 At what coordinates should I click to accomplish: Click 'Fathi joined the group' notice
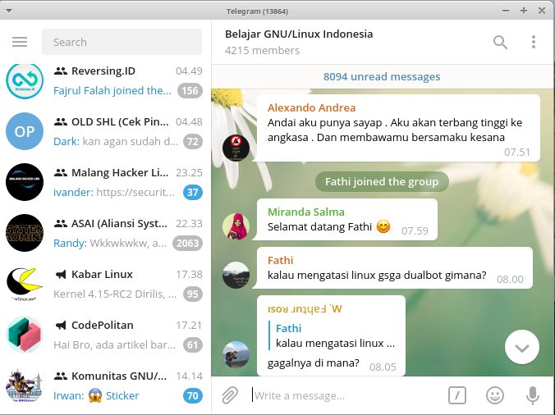[x=382, y=182]
